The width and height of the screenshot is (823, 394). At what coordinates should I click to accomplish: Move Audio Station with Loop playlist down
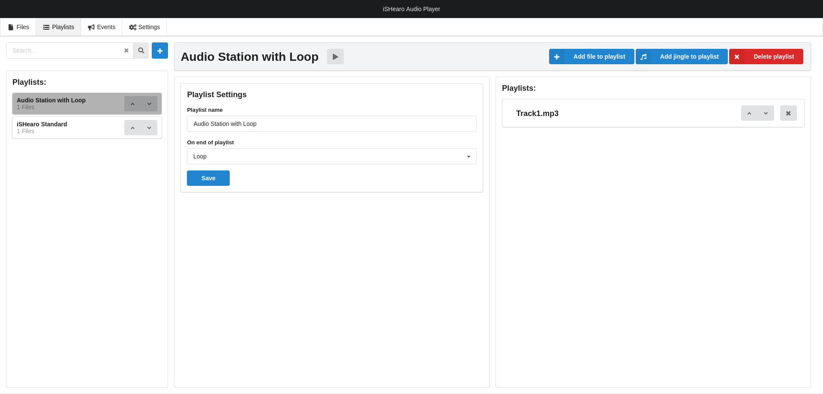click(x=149, y=104)
